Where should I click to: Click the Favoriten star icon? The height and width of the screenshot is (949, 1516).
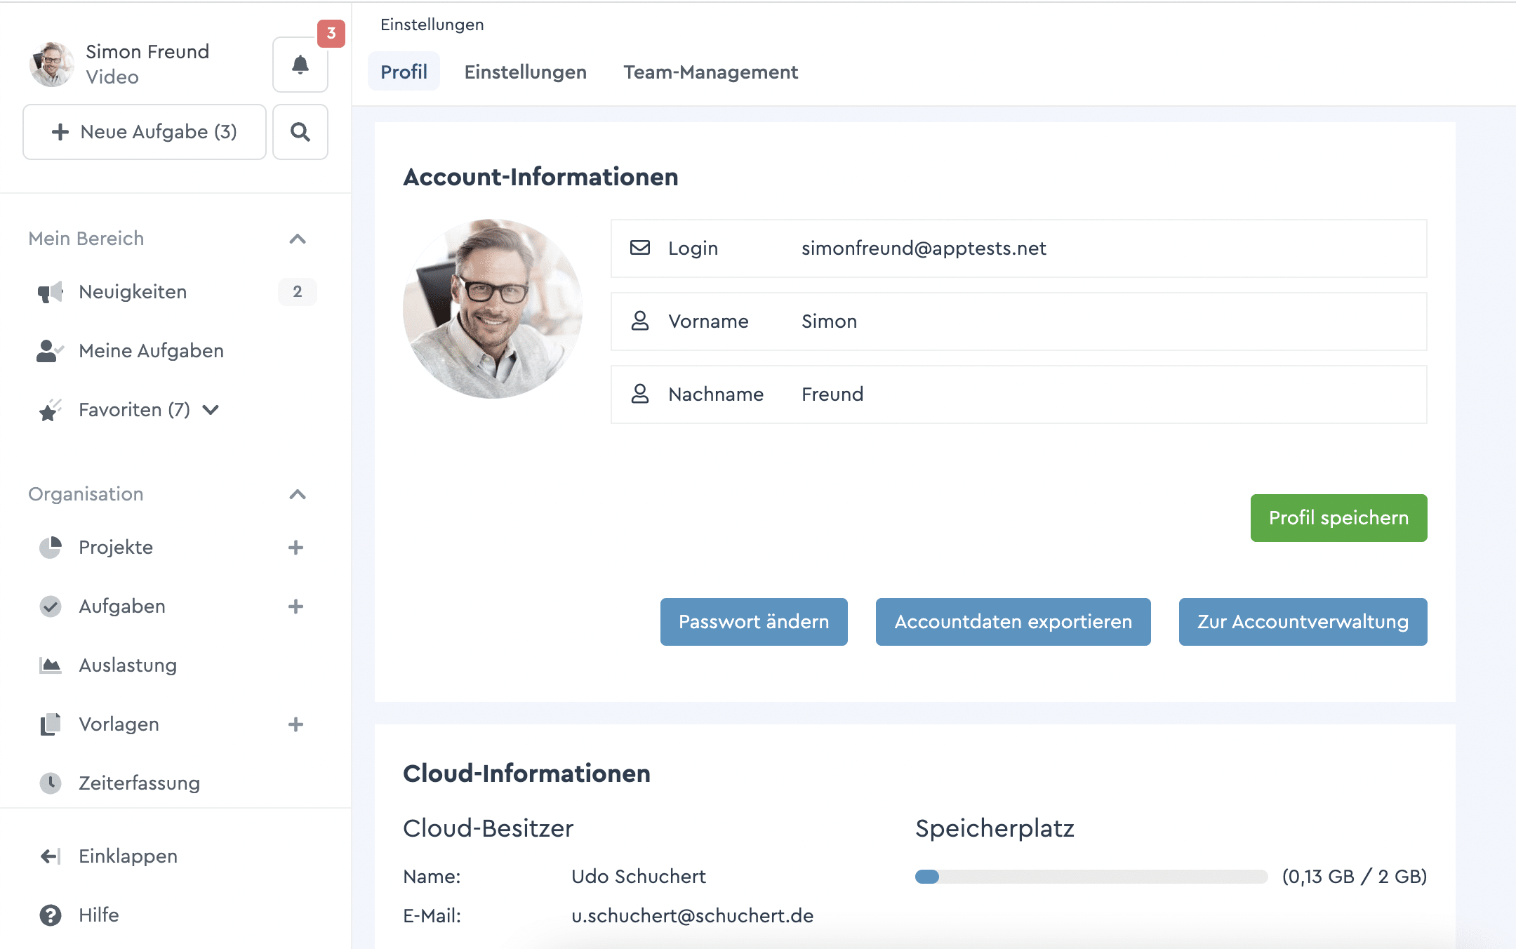coord(50,410)
